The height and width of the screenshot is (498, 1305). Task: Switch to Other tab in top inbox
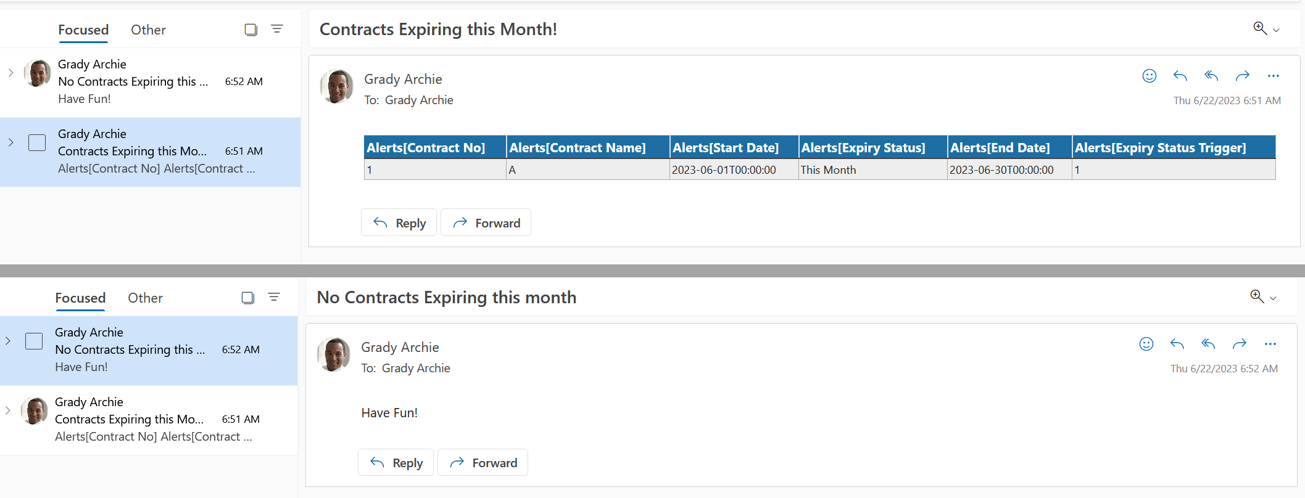(148, 30)
